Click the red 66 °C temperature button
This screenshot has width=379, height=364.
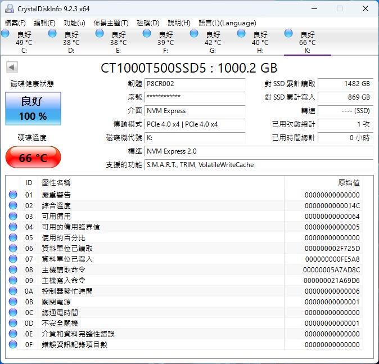[33, 157]
